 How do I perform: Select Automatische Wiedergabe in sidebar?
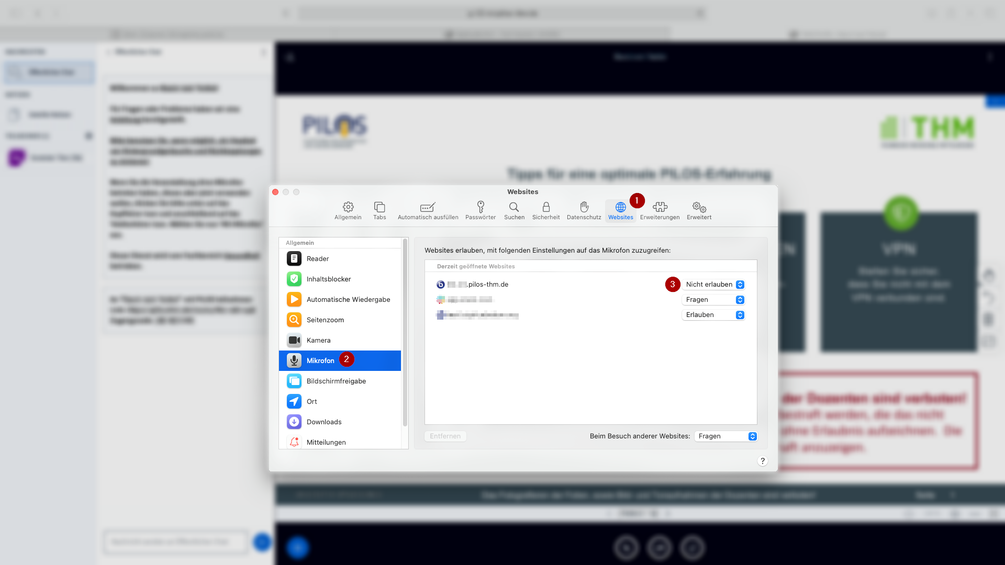[340, 299]
